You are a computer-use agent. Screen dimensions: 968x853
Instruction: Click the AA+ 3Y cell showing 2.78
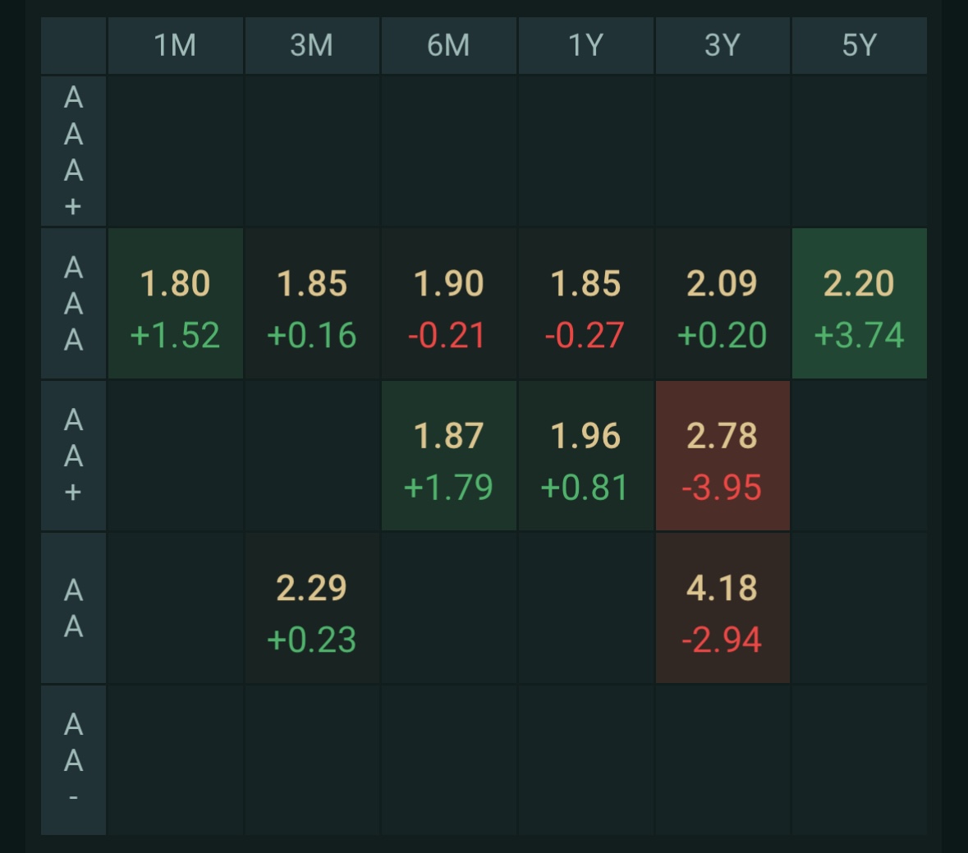[723, 456]
